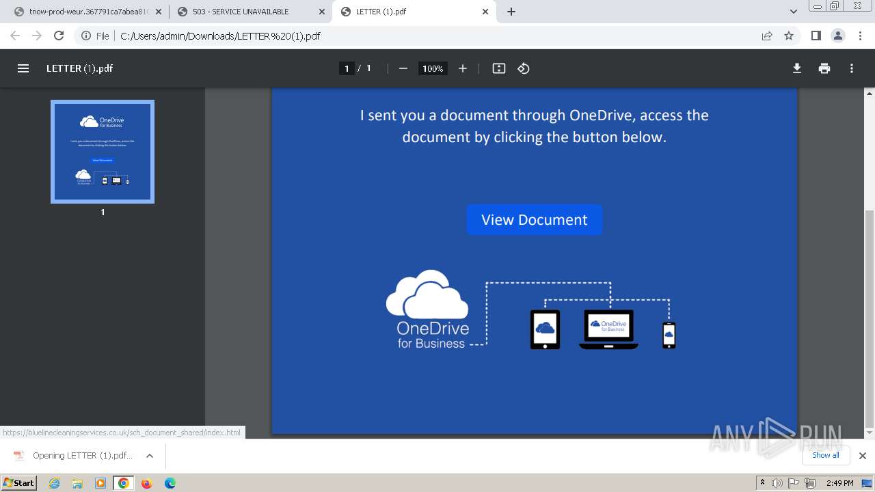Launch Microsoft Edge from taskbar

(170, 483)
